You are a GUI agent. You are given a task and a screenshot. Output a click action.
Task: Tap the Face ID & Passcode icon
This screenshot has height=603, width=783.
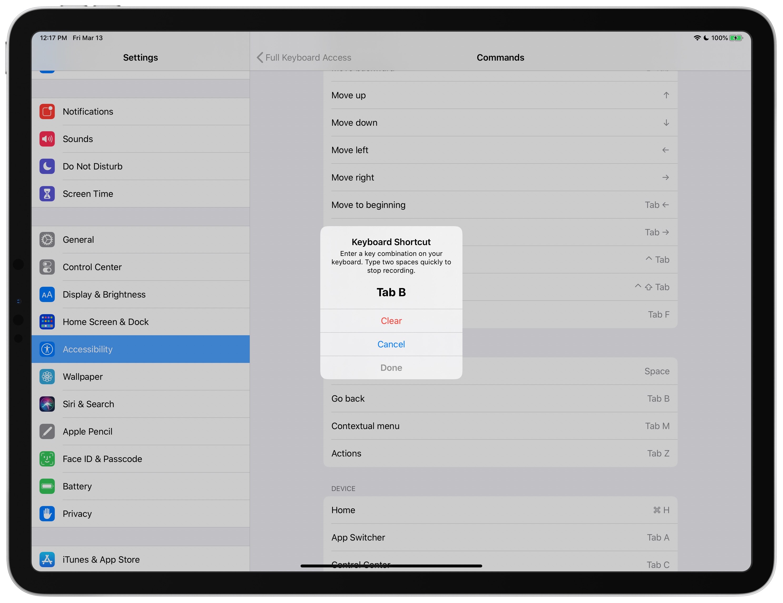[47, 459]
